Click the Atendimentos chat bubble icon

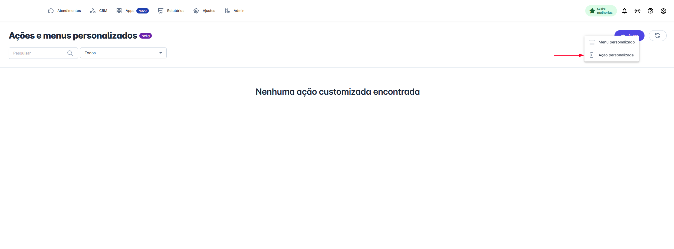coord(51,11)
